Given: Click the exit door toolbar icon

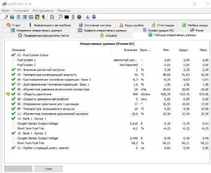Looking at the screenshot, I should point(94,17).
